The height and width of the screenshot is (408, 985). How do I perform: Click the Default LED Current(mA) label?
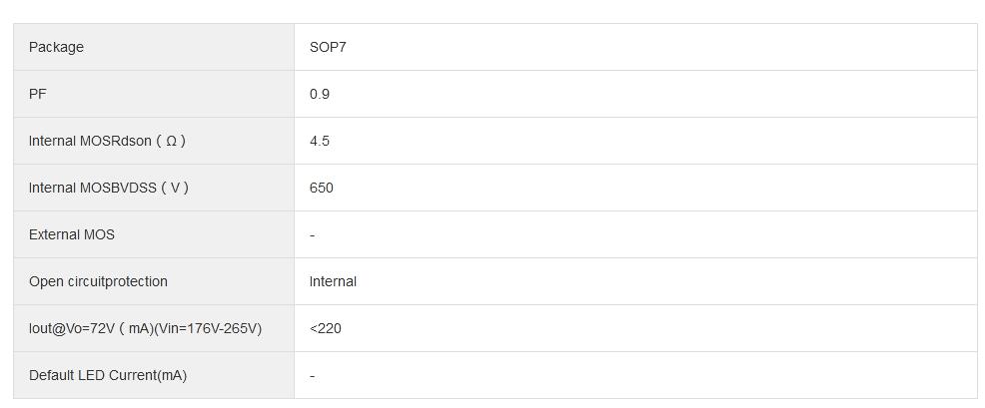(108, 375)
